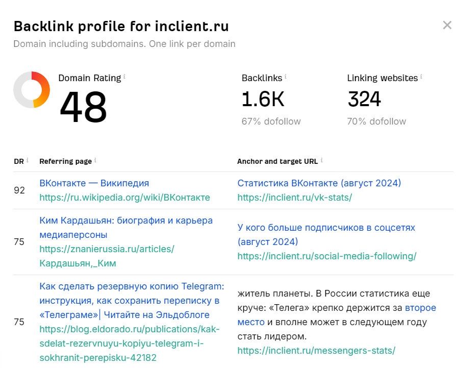Click info icon next to Domain Rating
The width and height of the screenshot is (456, 368).
[124, 77]
